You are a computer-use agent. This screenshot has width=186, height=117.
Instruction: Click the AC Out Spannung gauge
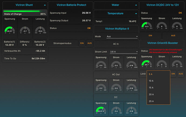(x=101, y=87)
